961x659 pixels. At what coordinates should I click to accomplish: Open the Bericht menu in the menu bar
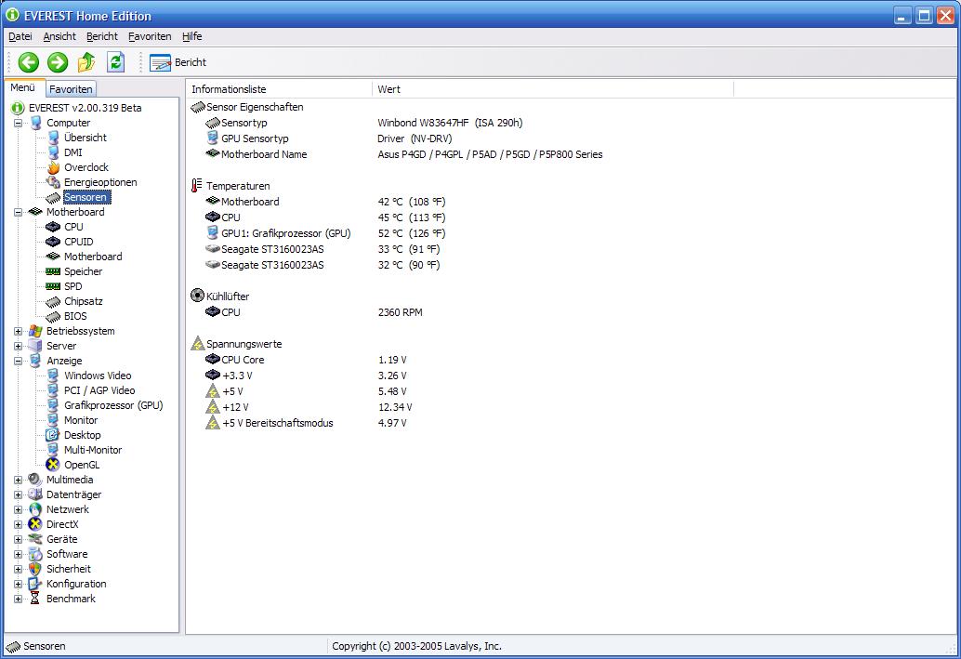pos(101,36)
